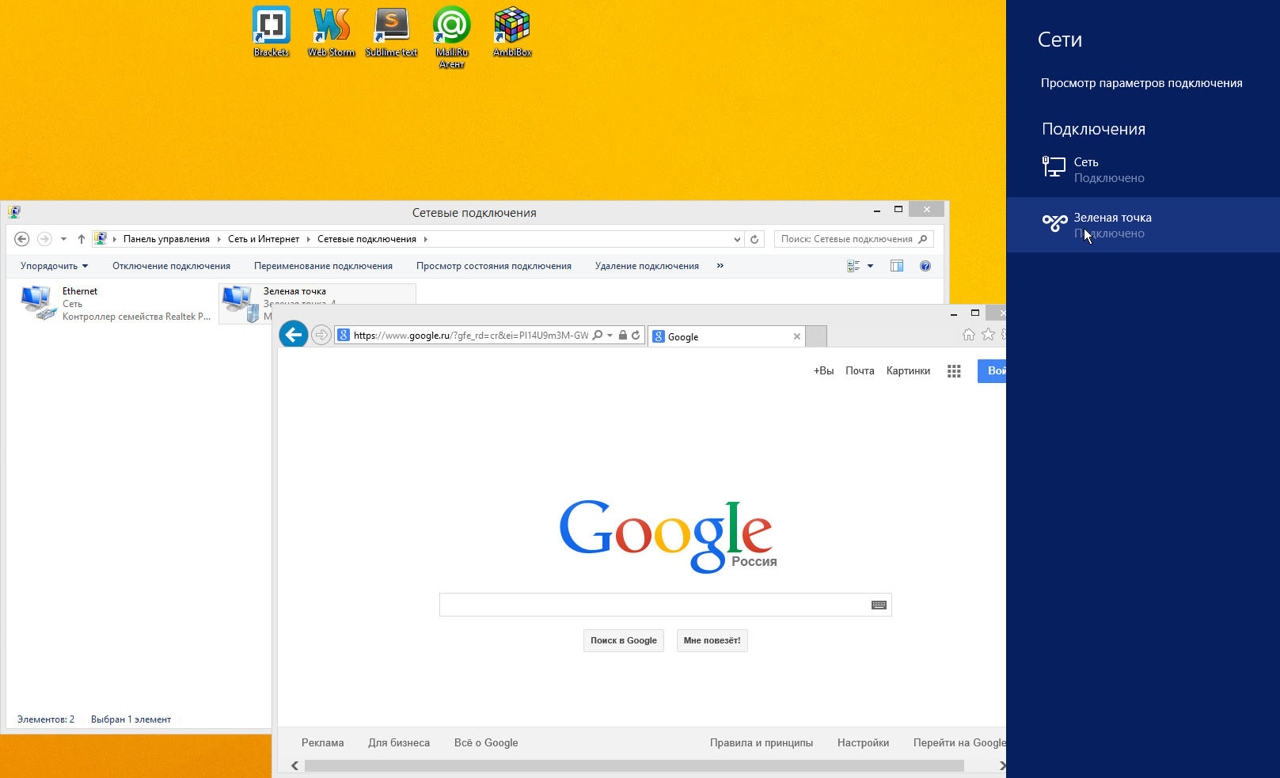1280x778 pixels.
Task: Click 'Просмотр состояния подключения' in the toolbar
Action: pos(494,266)
